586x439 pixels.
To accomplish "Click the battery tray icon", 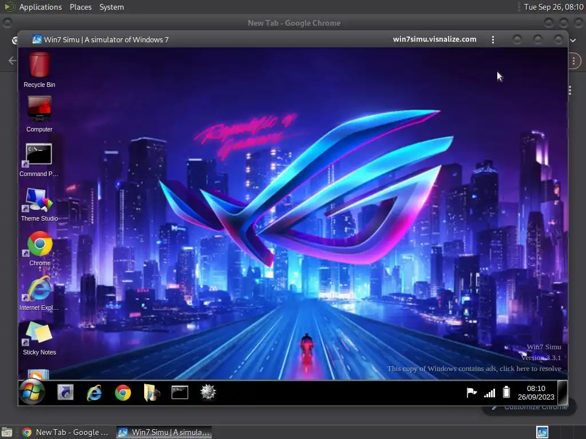I will pyautogui.click(x=506, y=392).
